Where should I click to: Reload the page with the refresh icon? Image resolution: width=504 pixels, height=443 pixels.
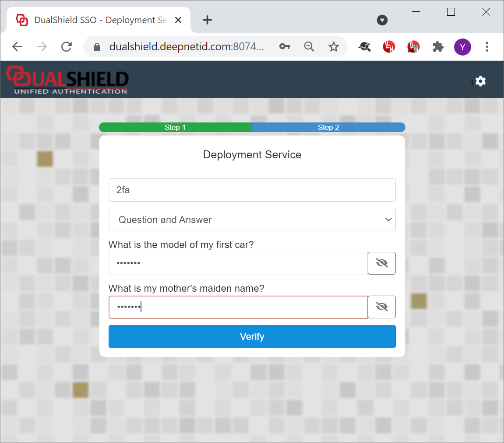[x=67, y=47]
